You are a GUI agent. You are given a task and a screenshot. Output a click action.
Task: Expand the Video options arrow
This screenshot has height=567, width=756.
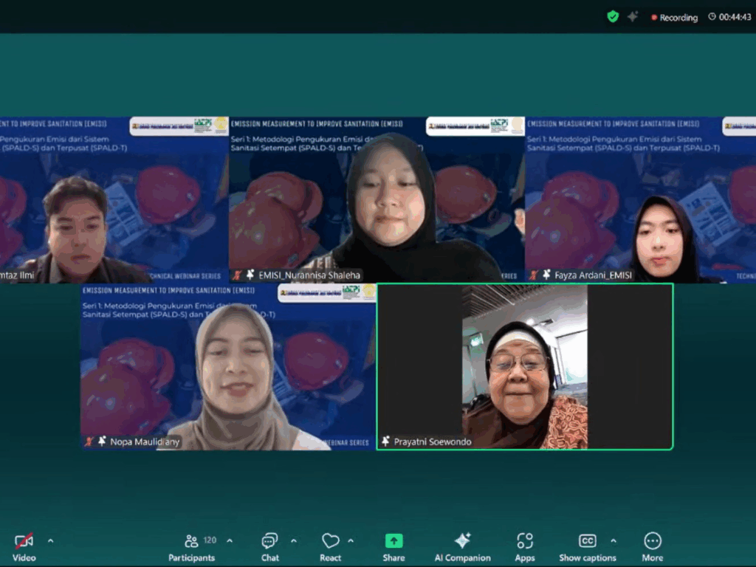(x=50, y=541)
